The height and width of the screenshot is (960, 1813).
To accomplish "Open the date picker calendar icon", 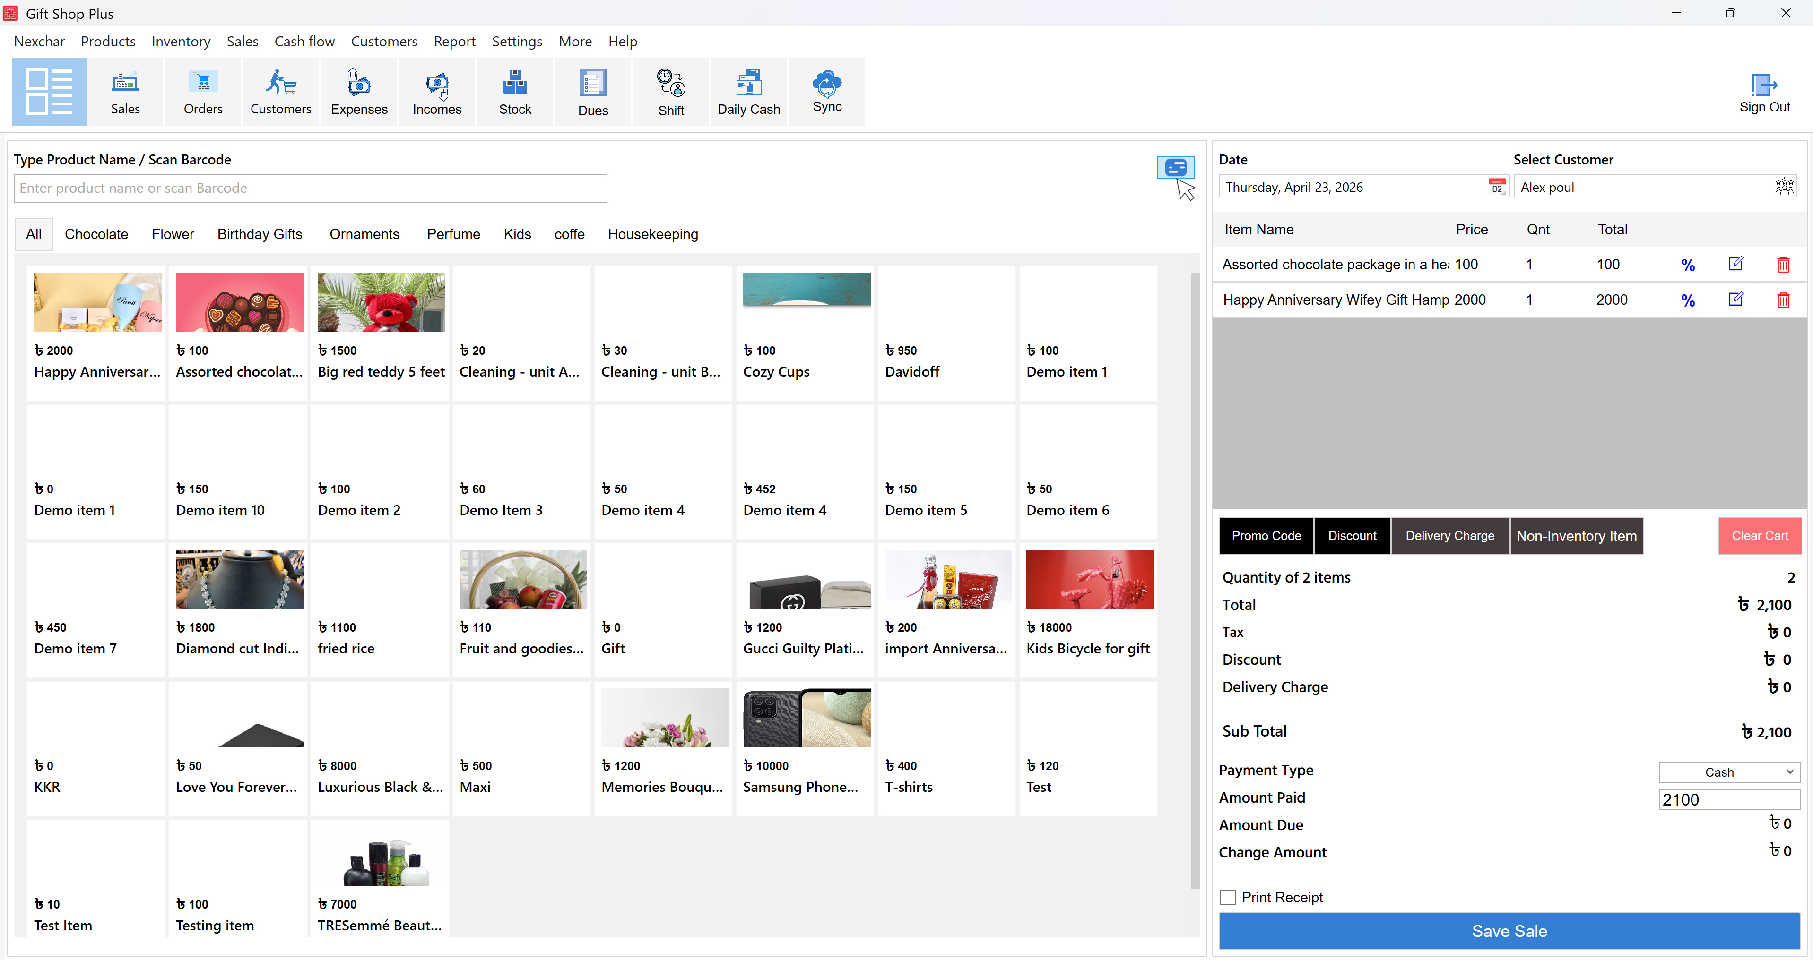I will coord(1496,186).
